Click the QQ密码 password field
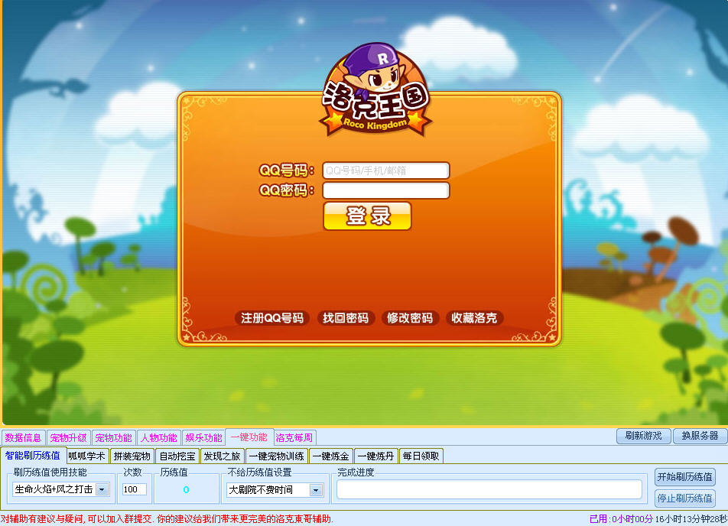The image size is (728, 526). [x=385, y=190]
